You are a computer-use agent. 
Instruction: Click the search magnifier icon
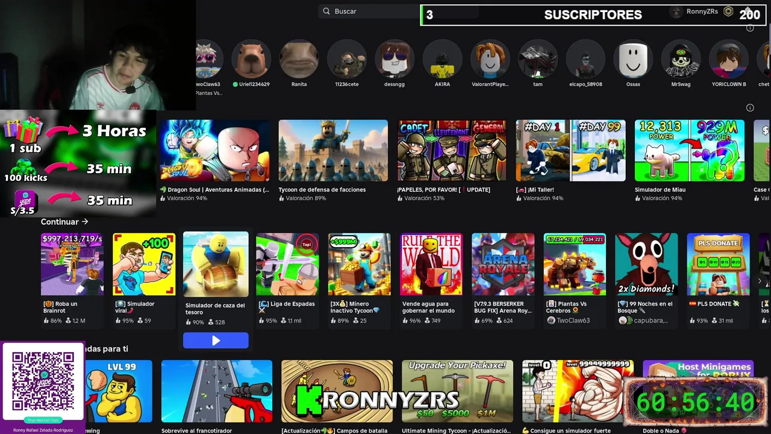[326, 11]
